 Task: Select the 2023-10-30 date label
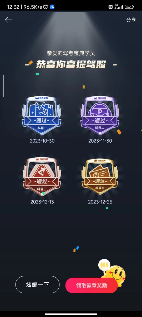pos(42,141)
